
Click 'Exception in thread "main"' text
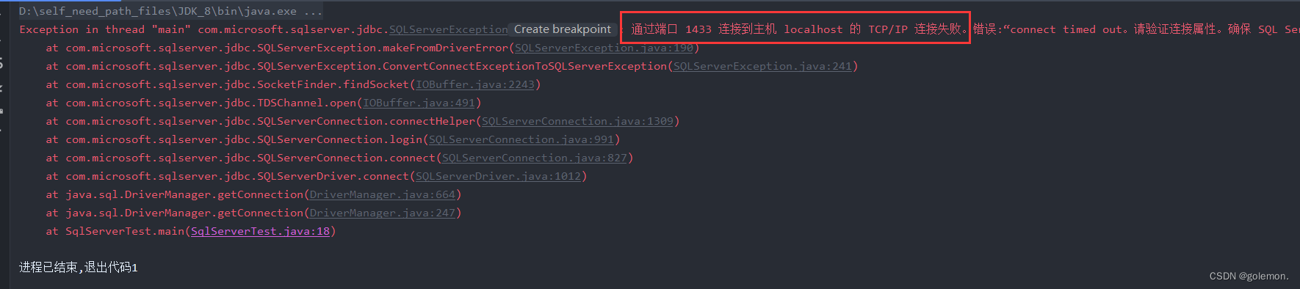point(106,29)
